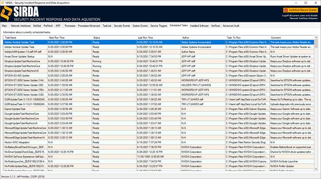Open the ARP tab

tap(58, 26)
